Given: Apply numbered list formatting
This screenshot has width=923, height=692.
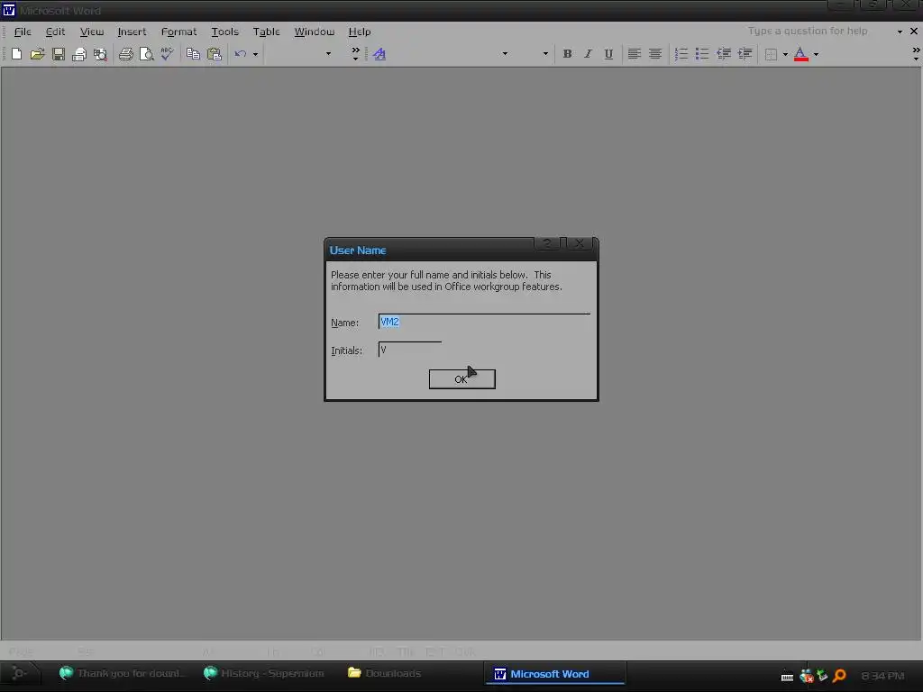Looking at the screenshot, I should tap(681, 54).
